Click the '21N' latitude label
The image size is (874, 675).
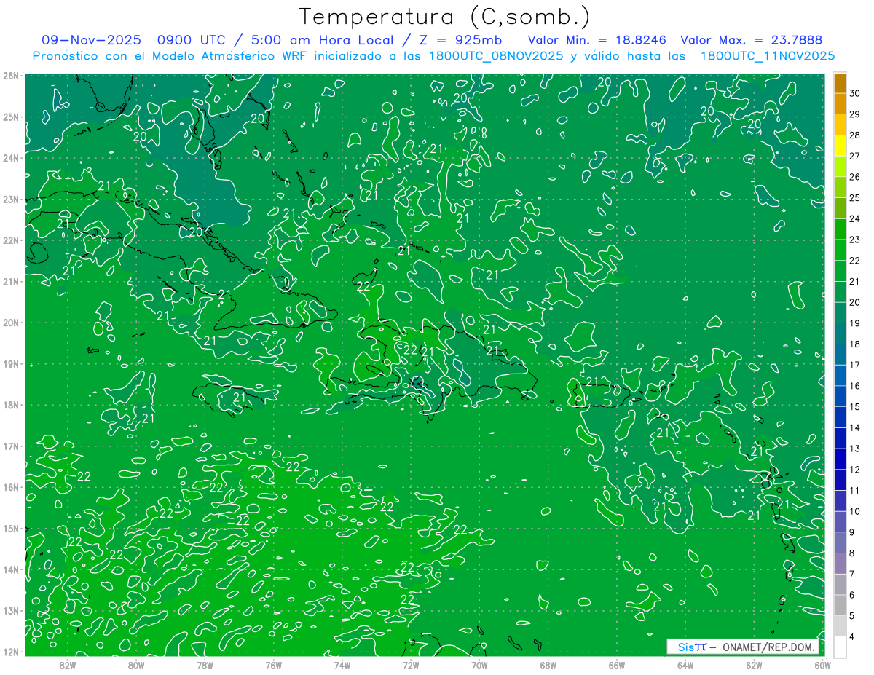pos(10,281)
